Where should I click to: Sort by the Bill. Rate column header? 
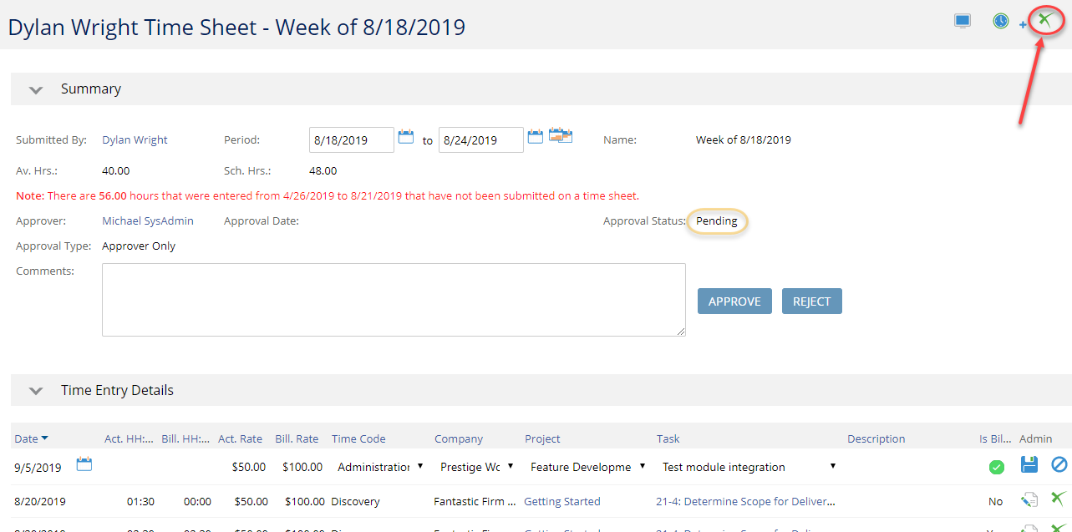point(297,438)
